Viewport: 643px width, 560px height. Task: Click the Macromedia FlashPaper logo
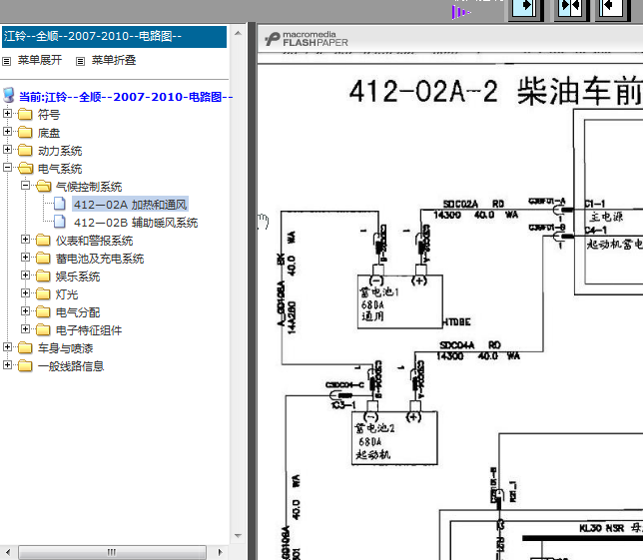(x=307, y=39)
